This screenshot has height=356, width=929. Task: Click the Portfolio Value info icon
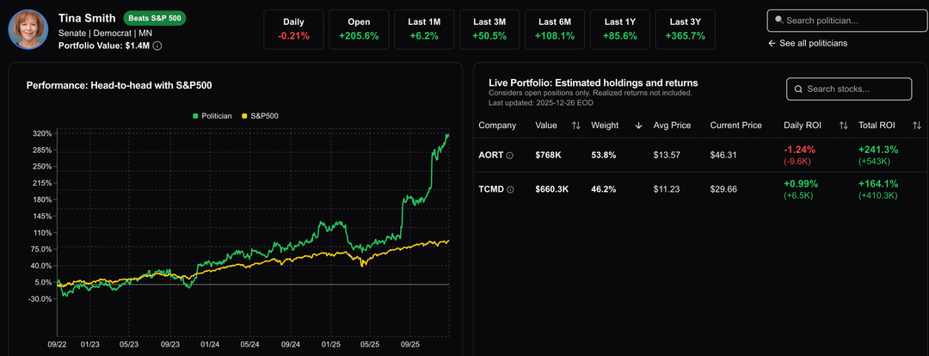(157, 46)
